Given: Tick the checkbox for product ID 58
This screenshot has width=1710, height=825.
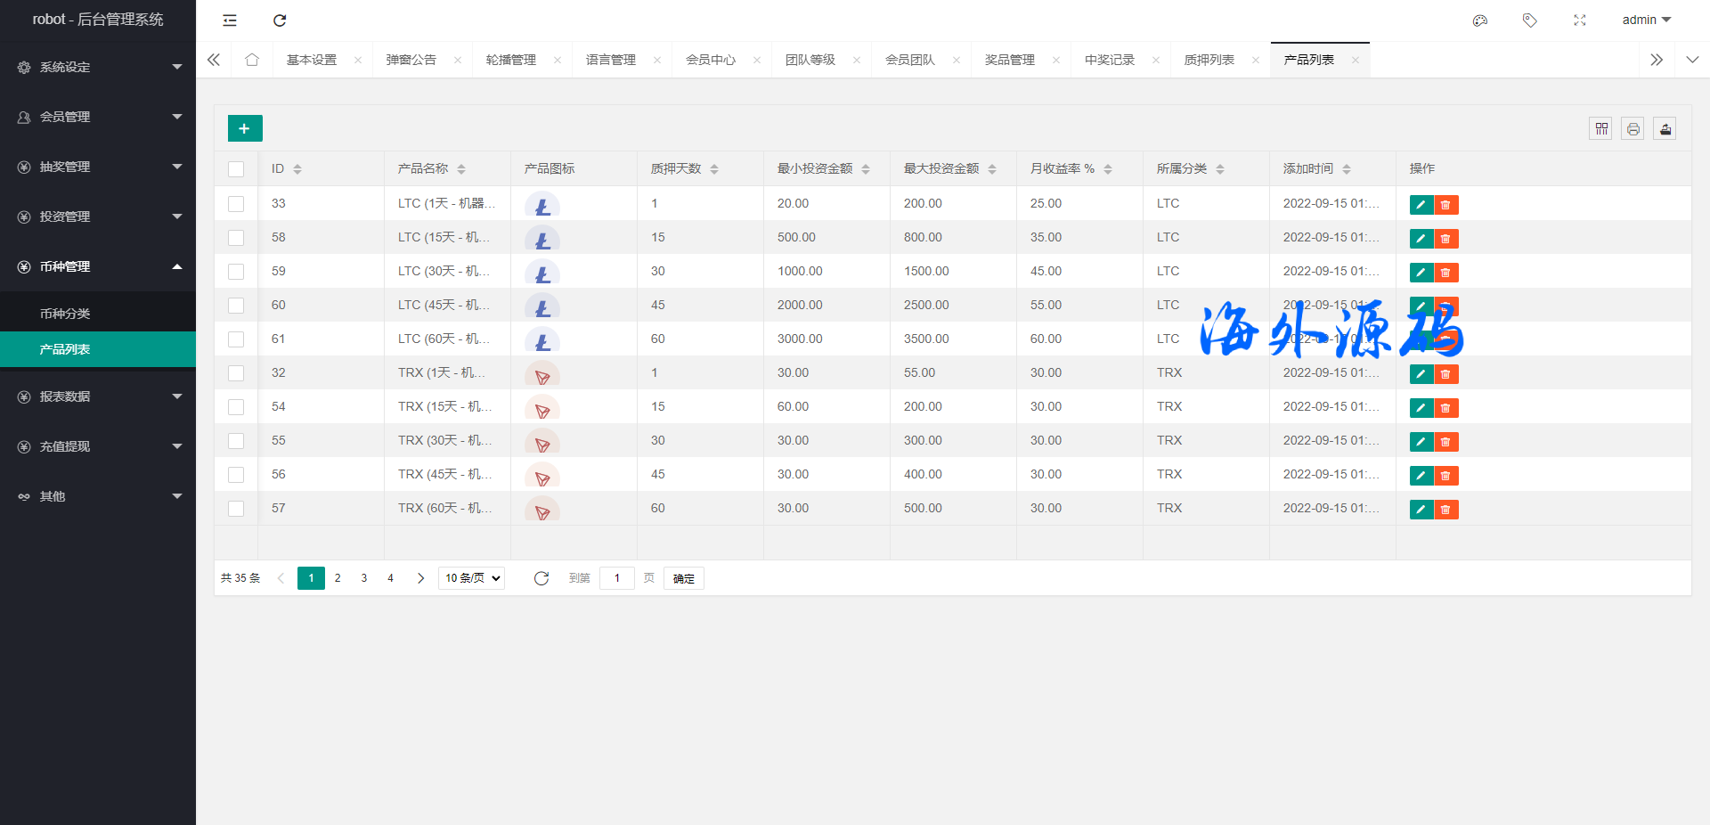Looking at the screenshot, I should tap(236, 238).
